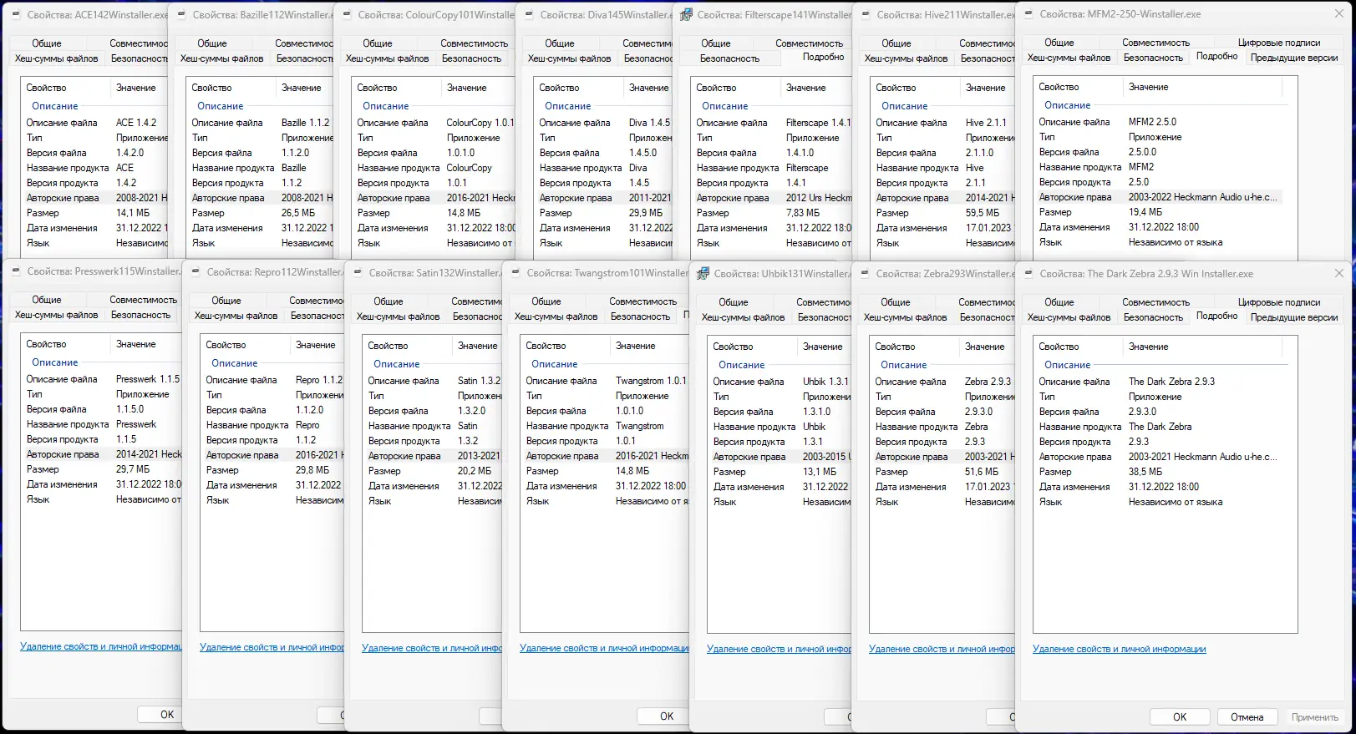
Task: Open the remove-properties link in Zebra293Winstaller window
Action: tap(942, 649)
